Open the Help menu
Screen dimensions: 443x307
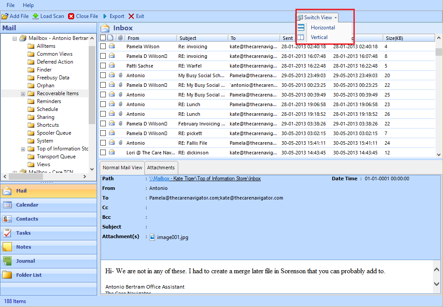coord(28,5)
